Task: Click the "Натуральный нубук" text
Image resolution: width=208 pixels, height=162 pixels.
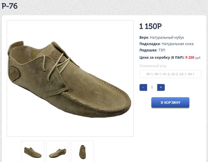Action: pyautogui.click(x=167, y=37)
